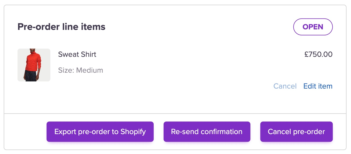Cancel only the Sweat Shirt line item
Image resolution: width=351 pixels, height=154 pixels.
click(285, 86)
